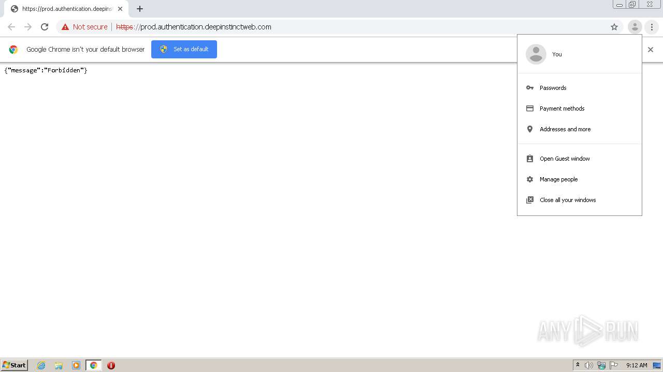Click the gear icon beside Manage people
The image size is (663, 372).
pyautogui.click(x=530, y=179)
